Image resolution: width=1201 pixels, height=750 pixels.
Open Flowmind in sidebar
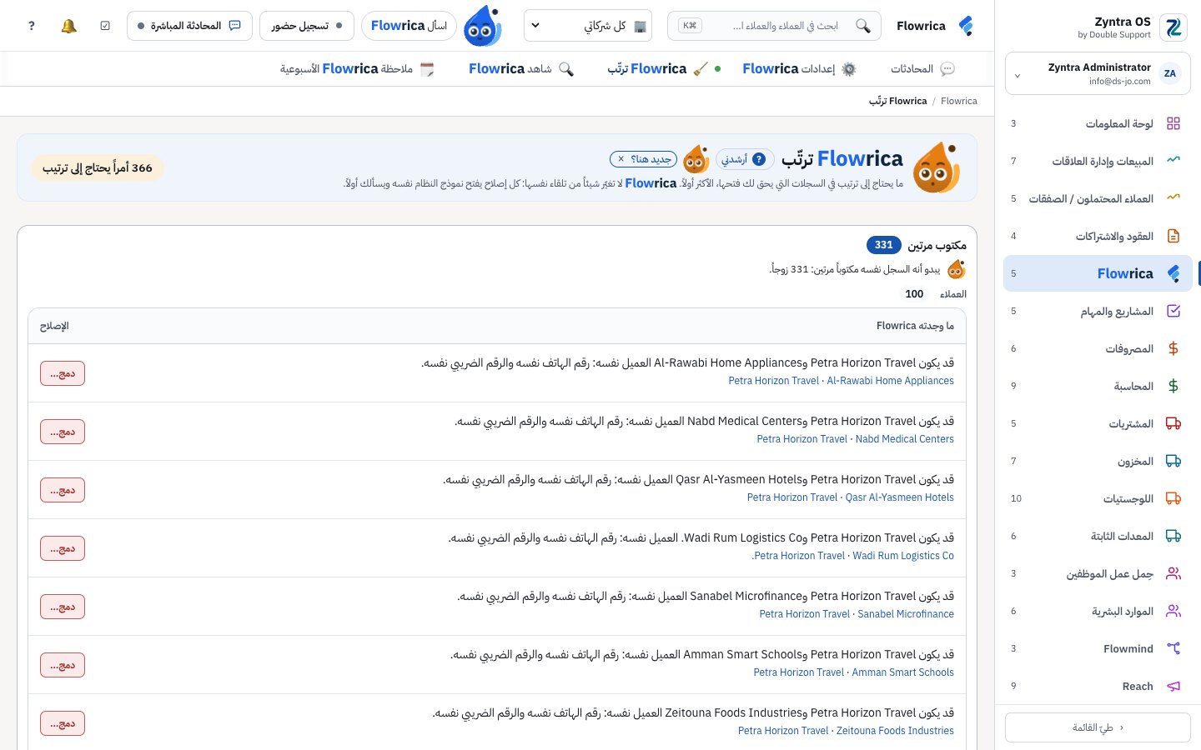point(1098,648)
